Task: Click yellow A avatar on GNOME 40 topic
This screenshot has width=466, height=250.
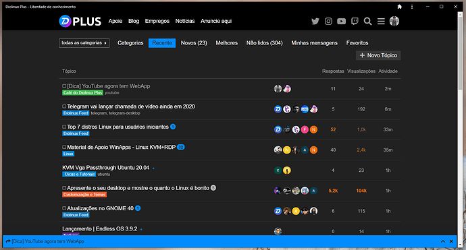Action: (x=296, y=211)
